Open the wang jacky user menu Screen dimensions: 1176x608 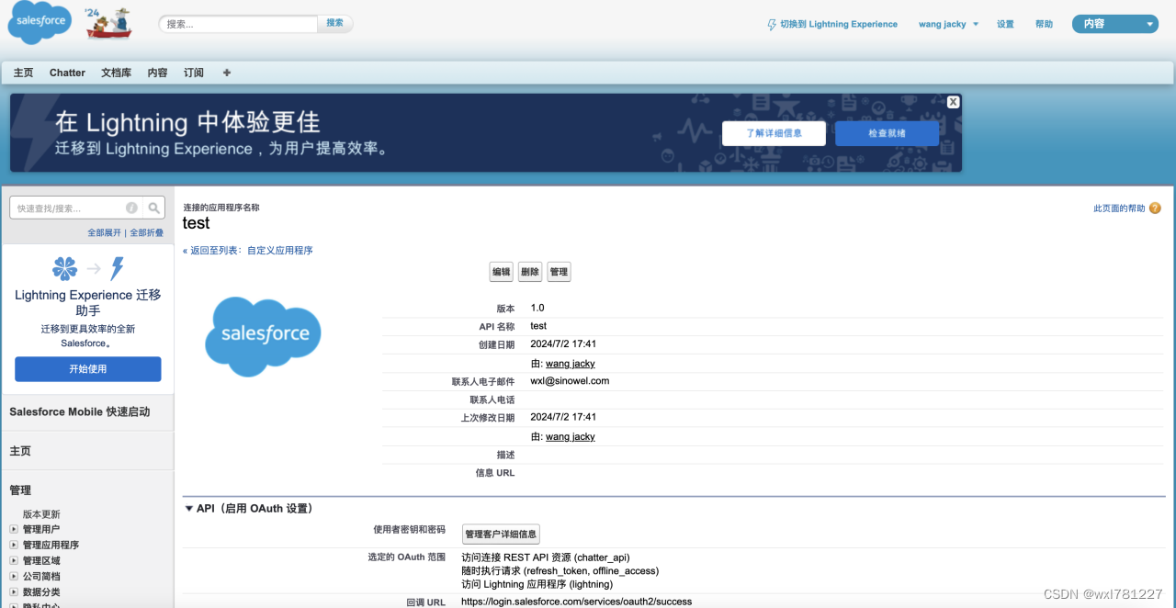[x=949, y=25]
